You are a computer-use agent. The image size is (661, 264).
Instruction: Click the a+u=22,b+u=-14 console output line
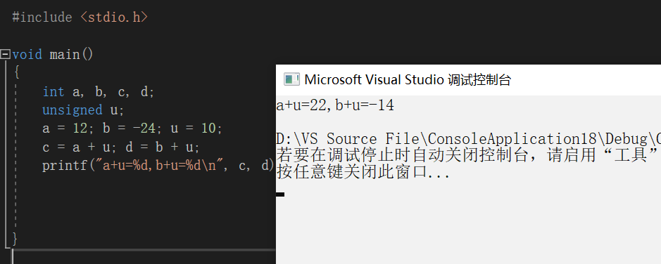click(335, 105)
